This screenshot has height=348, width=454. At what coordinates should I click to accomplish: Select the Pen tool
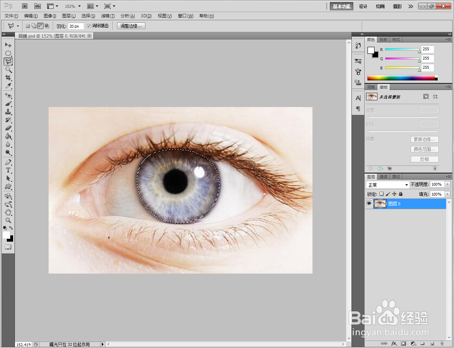pos(8,162)
